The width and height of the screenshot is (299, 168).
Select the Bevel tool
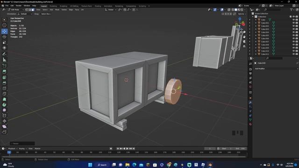[4, 83]
